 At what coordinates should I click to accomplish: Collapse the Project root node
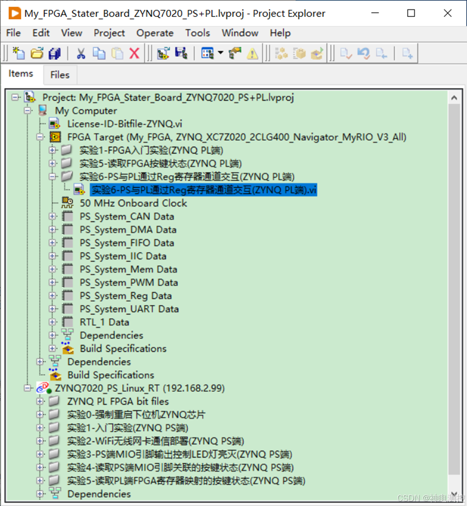pos(15,97)
